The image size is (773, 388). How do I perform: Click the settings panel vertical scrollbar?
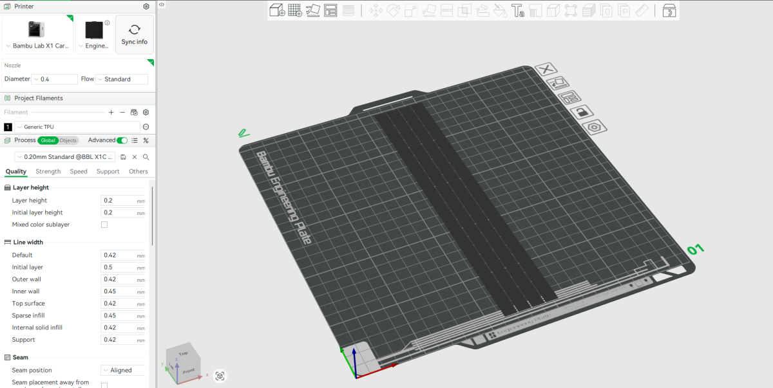(x=152, y=216)
